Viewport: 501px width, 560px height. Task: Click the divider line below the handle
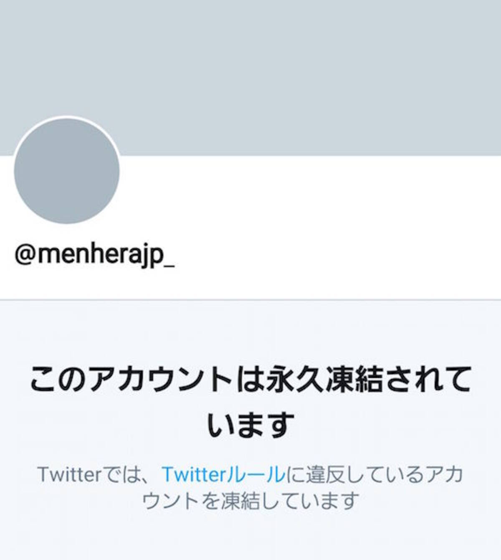(x=250, y=299)
